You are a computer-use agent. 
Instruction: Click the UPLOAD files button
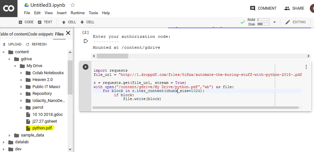coord(12,44)
